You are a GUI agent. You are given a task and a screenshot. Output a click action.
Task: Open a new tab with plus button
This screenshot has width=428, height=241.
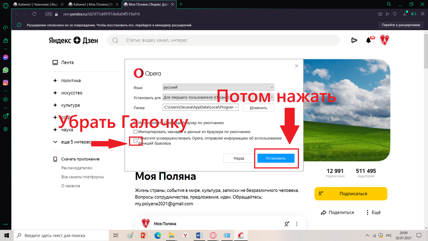click(x=181, y=4)
